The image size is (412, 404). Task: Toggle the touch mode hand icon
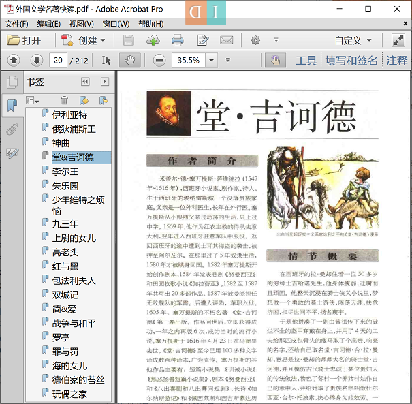(275, 60)
